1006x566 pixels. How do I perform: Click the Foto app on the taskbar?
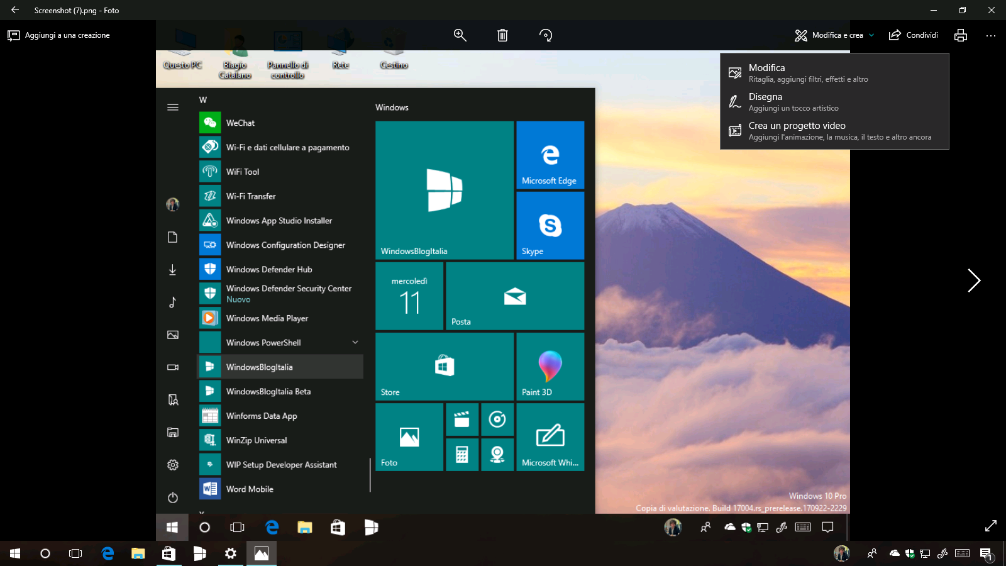click(262, 553)
